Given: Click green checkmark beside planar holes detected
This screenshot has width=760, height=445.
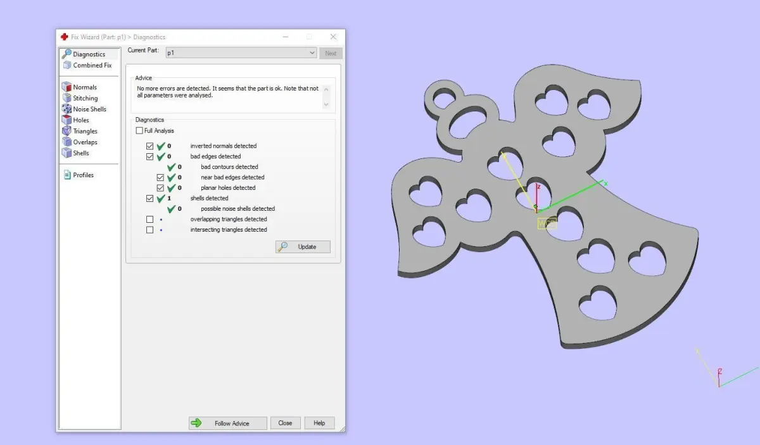Looking at the screenshot, I should 172,187.
